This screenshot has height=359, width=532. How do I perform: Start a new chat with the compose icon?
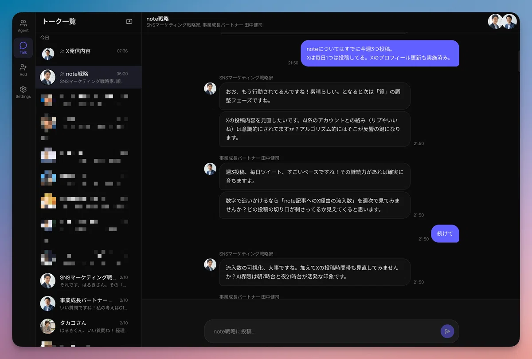[x=129, y=21]
